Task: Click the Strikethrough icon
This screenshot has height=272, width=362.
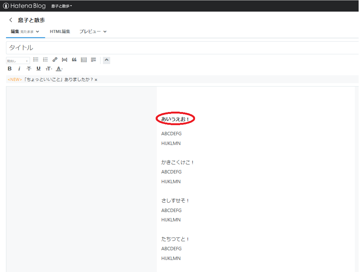Action: point(29,69)
